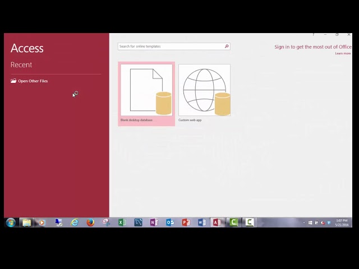This screenshot has width=359, height=269.
Task: Click Open Other Files
Action: [x=29, y=81]
